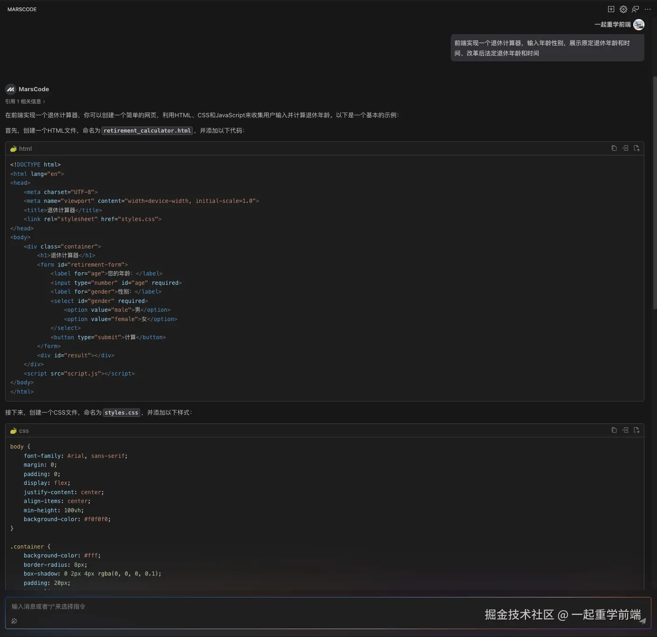This screenshot has height=637, width=657.
Task: Click the script src="script.js" code line
Action: (x=79, y=374)
